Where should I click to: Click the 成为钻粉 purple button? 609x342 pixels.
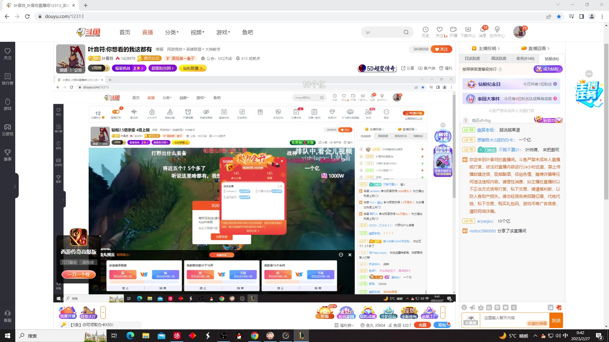[548, 69]
